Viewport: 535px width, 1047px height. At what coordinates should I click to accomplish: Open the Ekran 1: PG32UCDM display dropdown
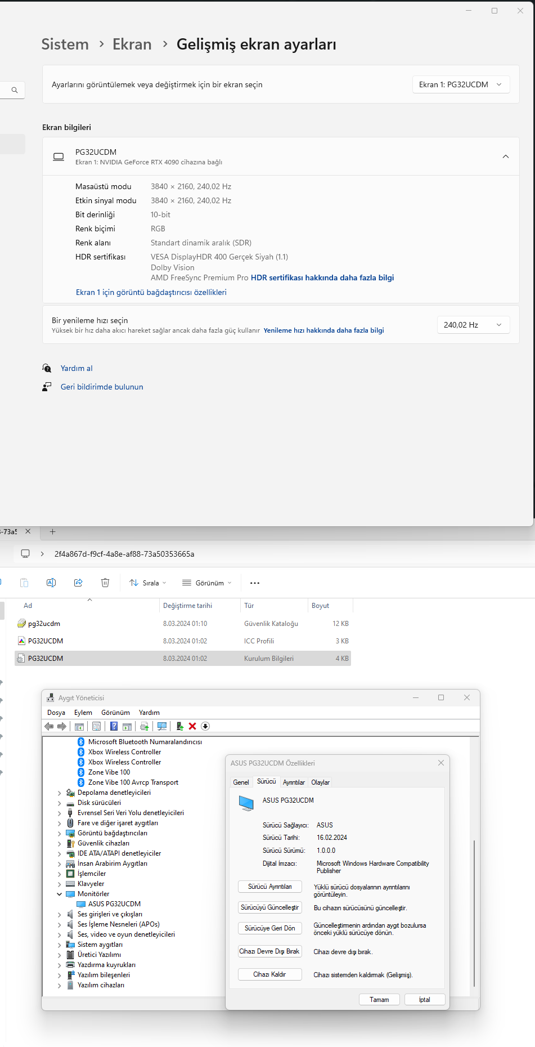coord(461,84)
